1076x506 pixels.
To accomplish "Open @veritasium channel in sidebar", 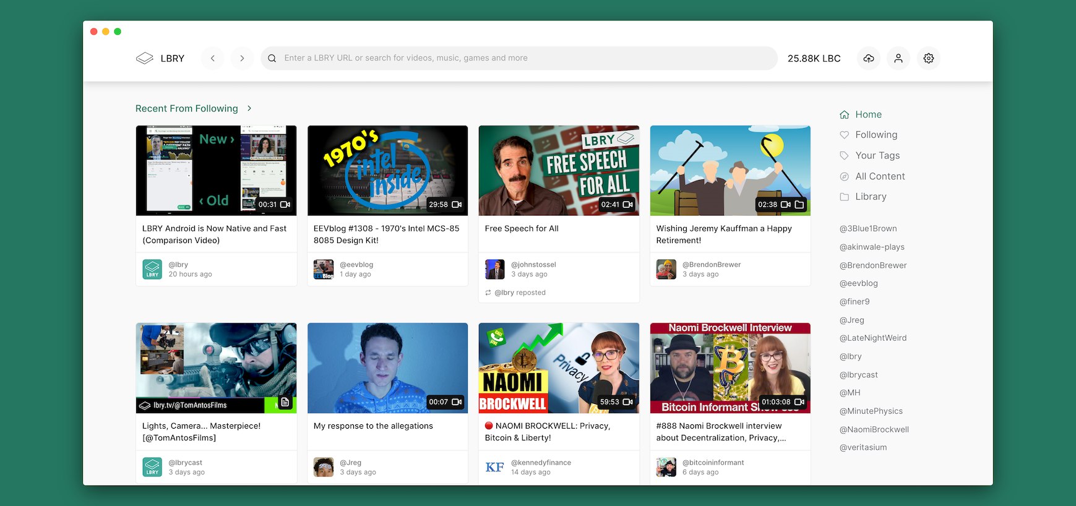I will click(x=863, y=447).
